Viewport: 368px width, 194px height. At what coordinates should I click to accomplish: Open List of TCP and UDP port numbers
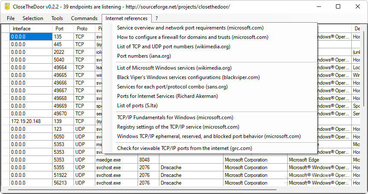(x=174, y=47)
